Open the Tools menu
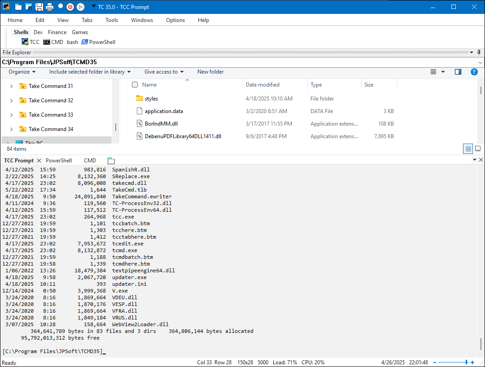The height and width of the screenshot is (367, 485). coord(112,20)
